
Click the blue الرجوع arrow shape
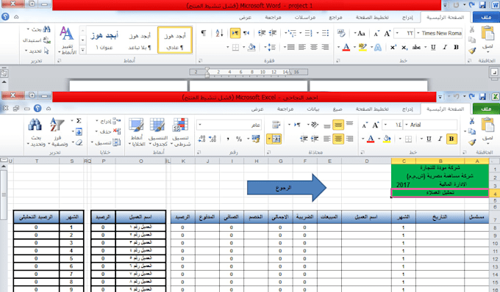[x=287, y=188]
